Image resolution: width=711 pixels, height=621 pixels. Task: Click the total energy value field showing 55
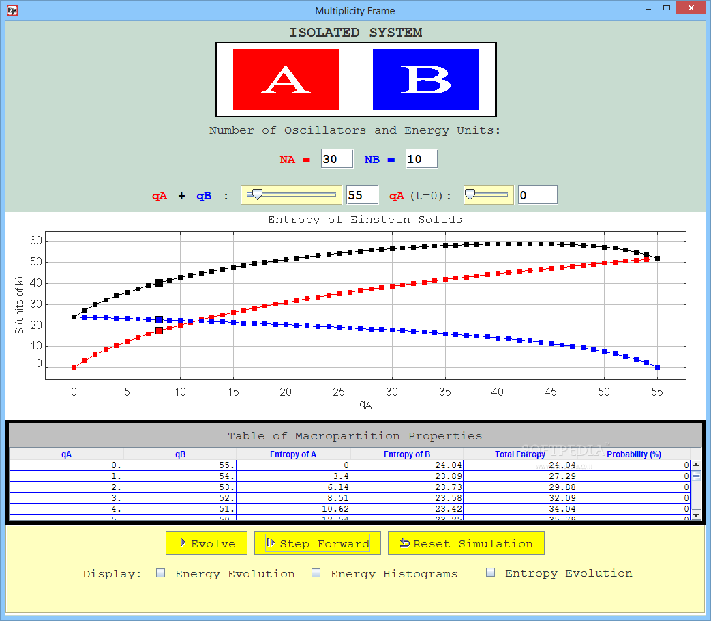click(362, 195)
